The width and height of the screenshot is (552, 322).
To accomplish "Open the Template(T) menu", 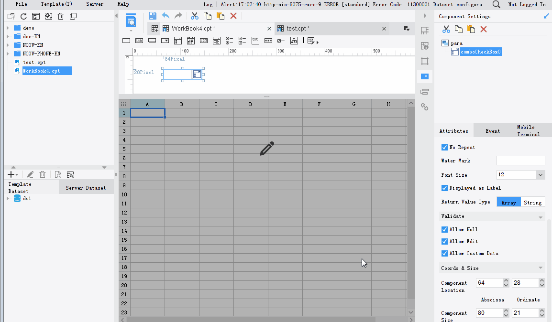I will tap(56, 4).
